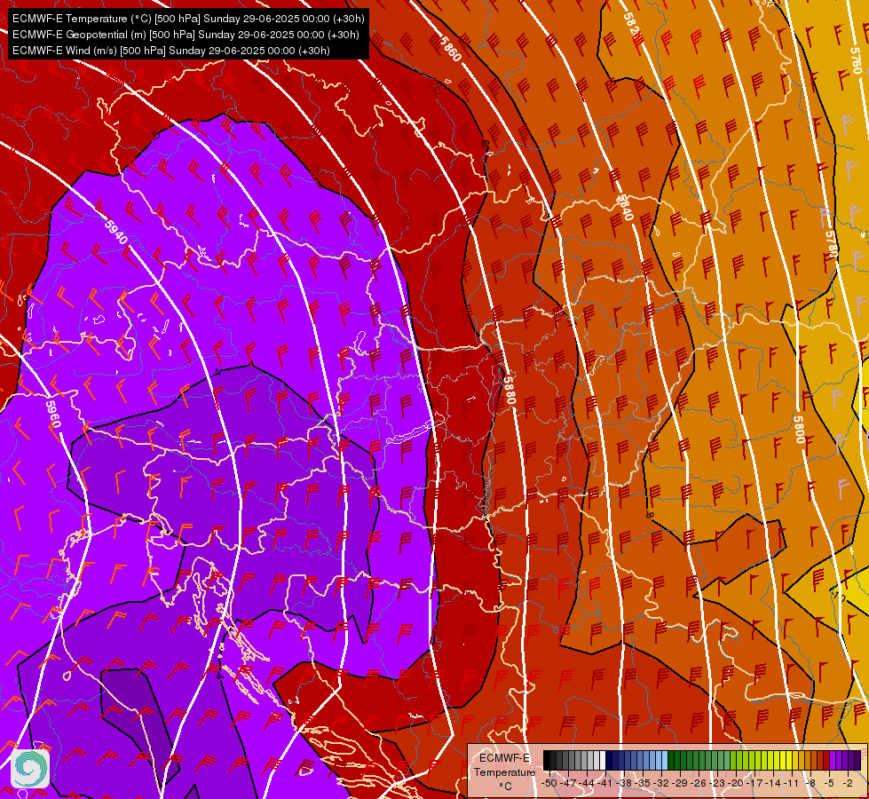Click the -17 legend value
The width and height of the screenshot is (869, 799).
click(754, 783)
